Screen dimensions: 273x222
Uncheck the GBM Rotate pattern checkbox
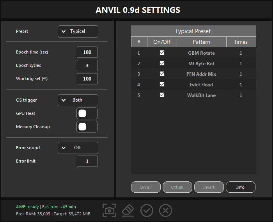pyautogui.click(x=162, y=53)
